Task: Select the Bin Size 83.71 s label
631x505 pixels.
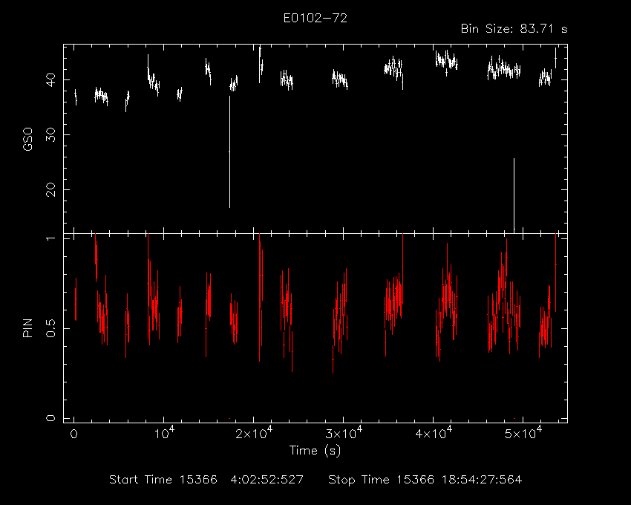Action: [x=514, y=29]
